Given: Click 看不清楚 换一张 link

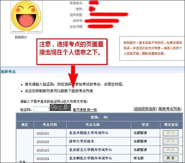Looking at the screenshot, I should click(x=85, y=110).
